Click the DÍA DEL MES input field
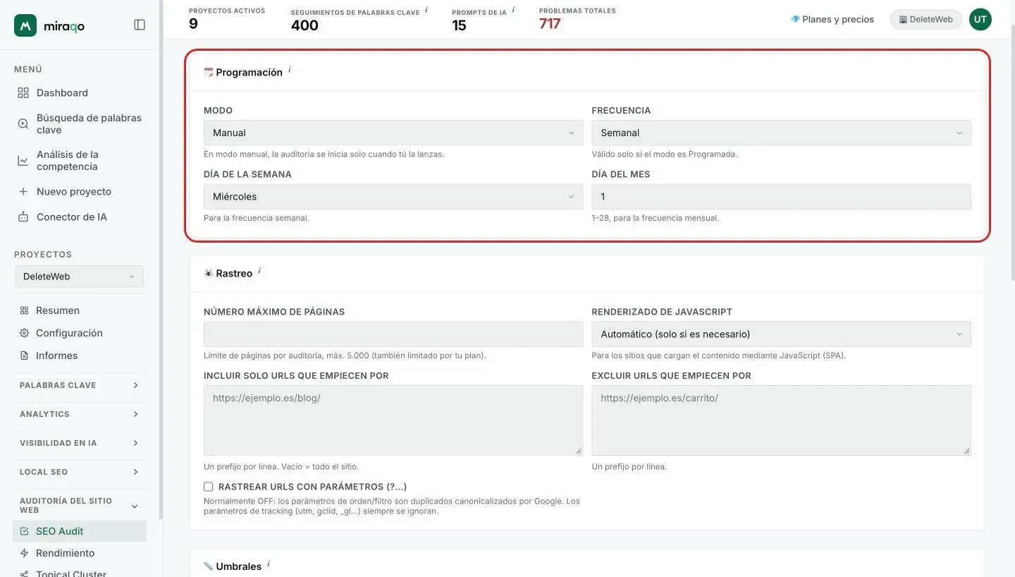Image resolution: width=1015 pixels, height=577 pixels. pyautogui.click(x=781, y=197)
